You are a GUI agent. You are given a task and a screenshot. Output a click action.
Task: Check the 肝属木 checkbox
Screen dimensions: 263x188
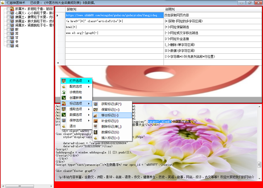[x=8, y=8]
